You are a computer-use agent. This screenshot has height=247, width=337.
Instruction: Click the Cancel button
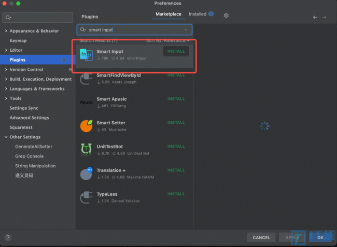tap(261, 238)
